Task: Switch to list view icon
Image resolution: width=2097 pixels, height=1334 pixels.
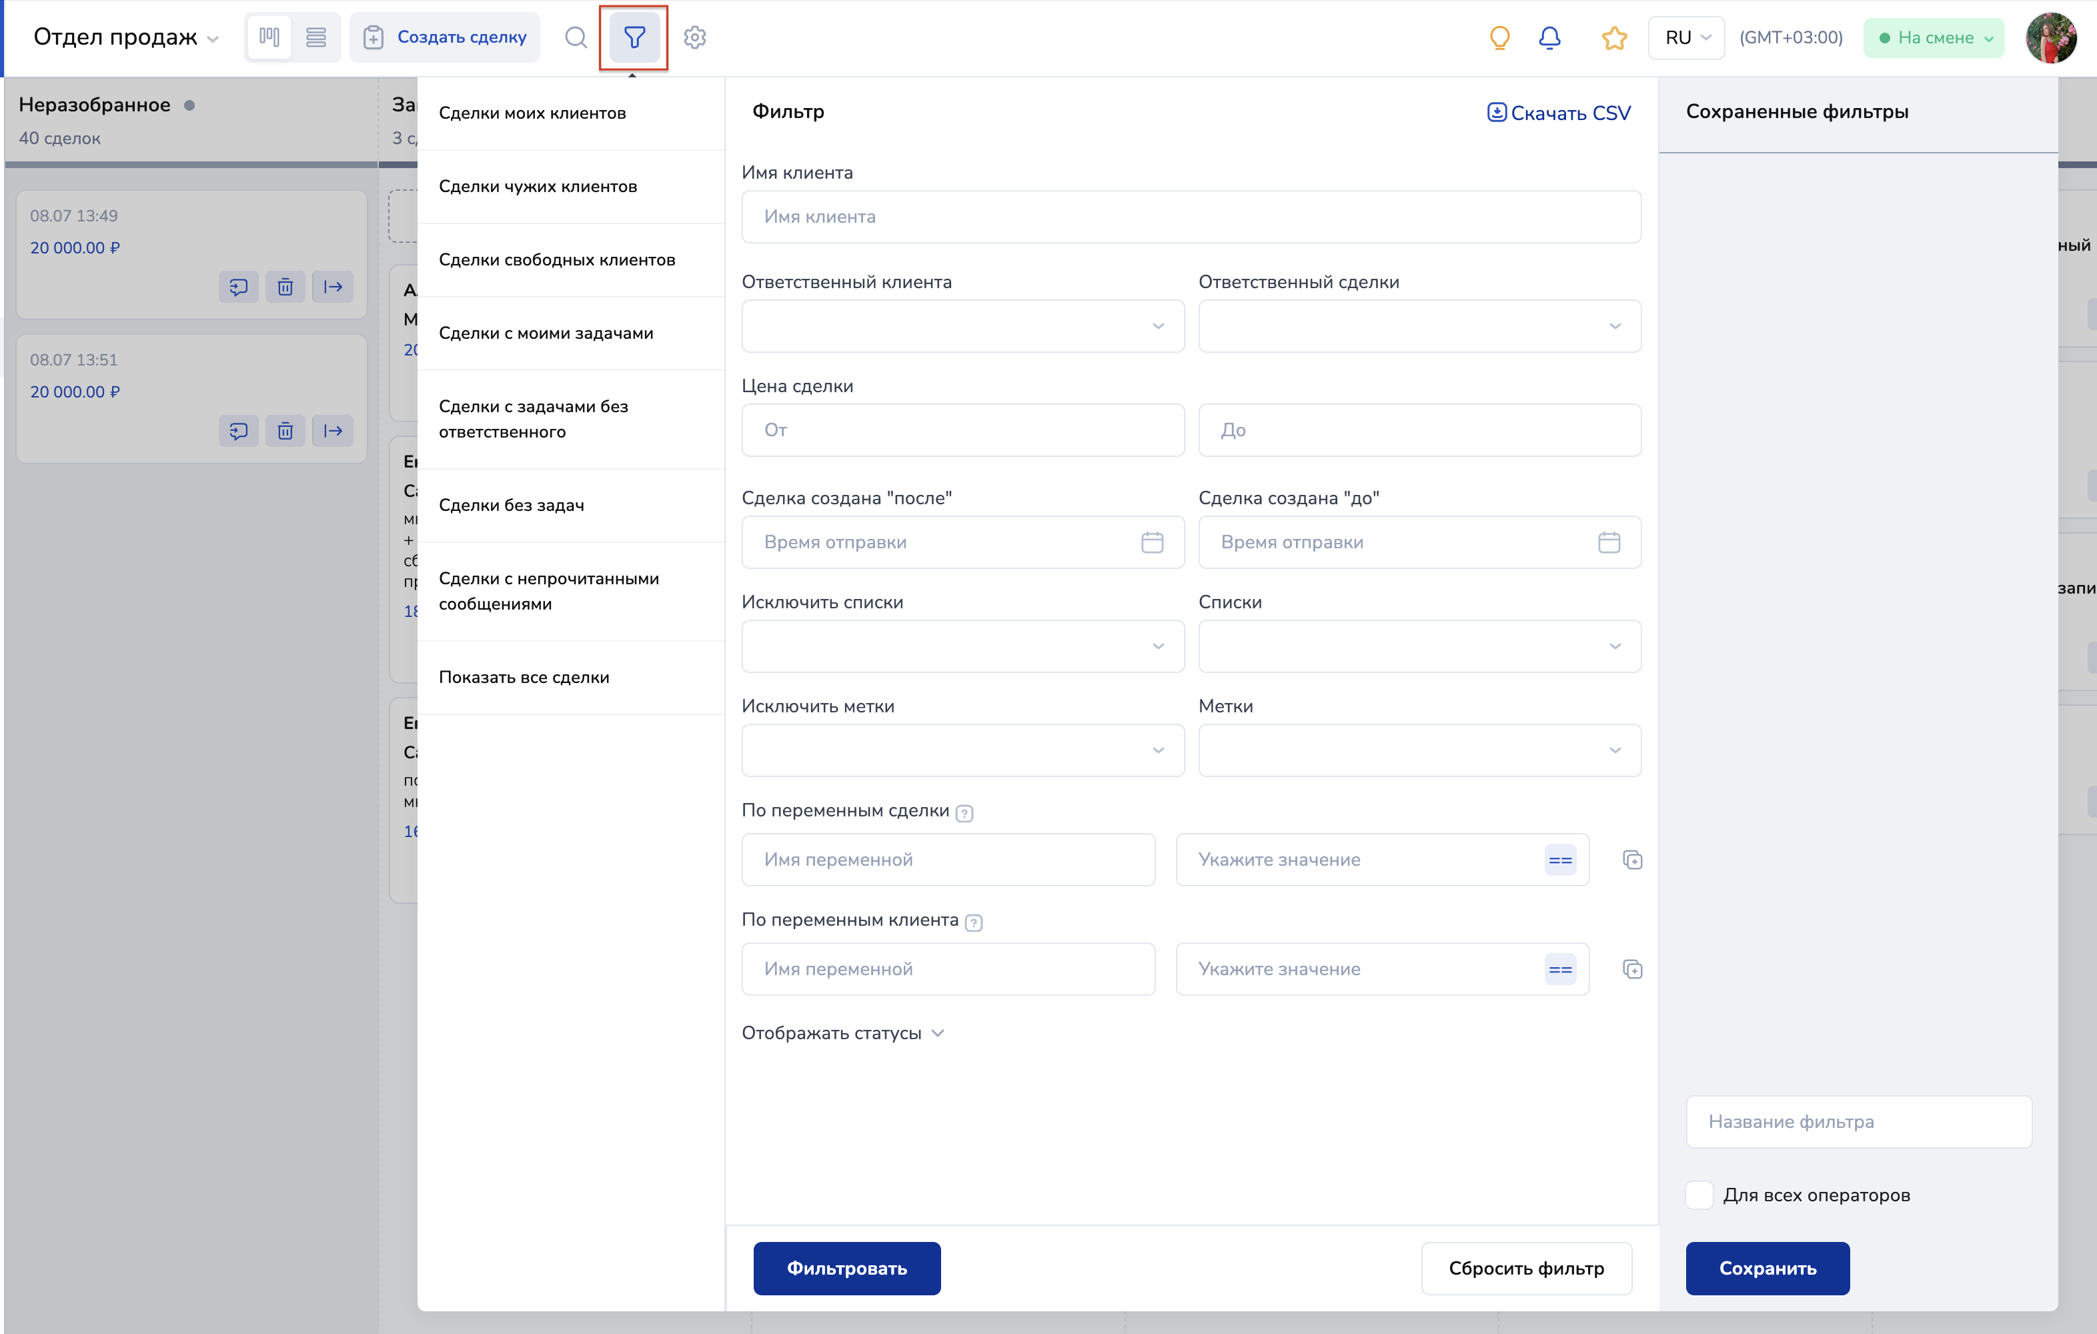Action: (x=315, y=37)
